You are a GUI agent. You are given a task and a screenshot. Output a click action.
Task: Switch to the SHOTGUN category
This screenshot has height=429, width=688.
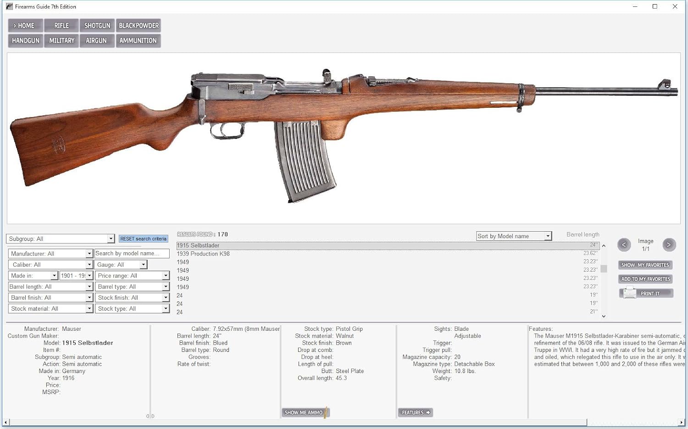(97, 26)
